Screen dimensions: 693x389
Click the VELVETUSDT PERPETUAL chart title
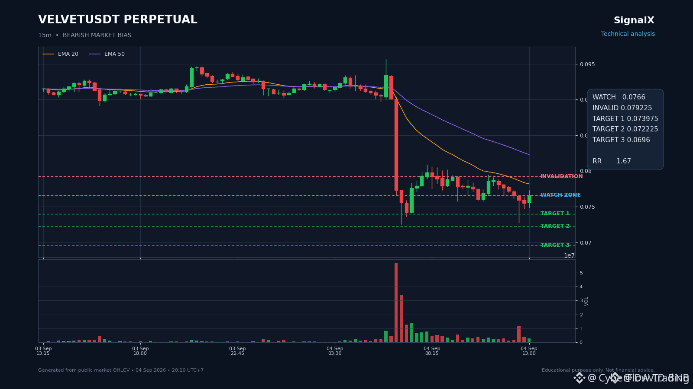coord(118,20)
